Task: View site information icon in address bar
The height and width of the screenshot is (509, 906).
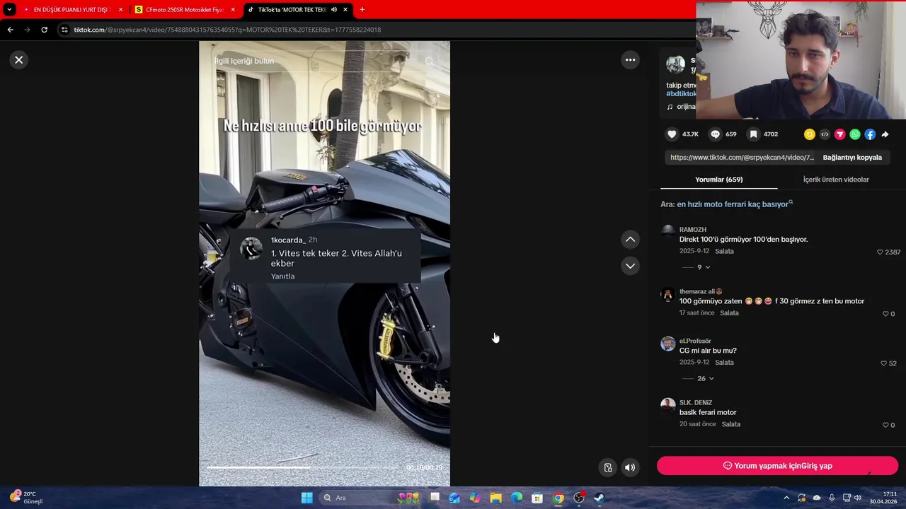Action: [64, 30]
